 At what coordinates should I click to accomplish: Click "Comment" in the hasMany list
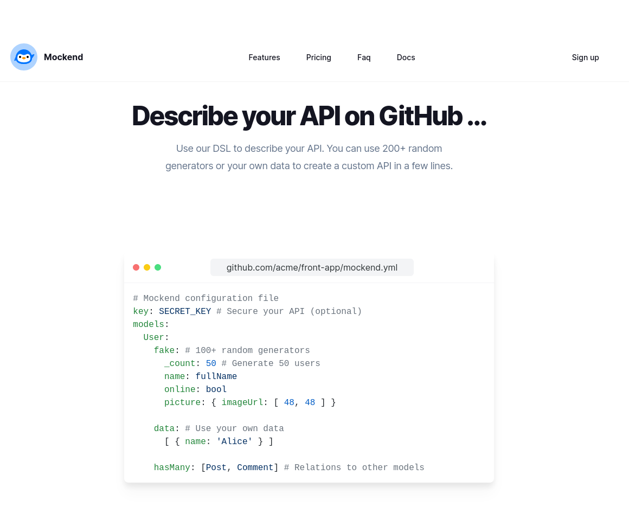[x=255, y=467]
